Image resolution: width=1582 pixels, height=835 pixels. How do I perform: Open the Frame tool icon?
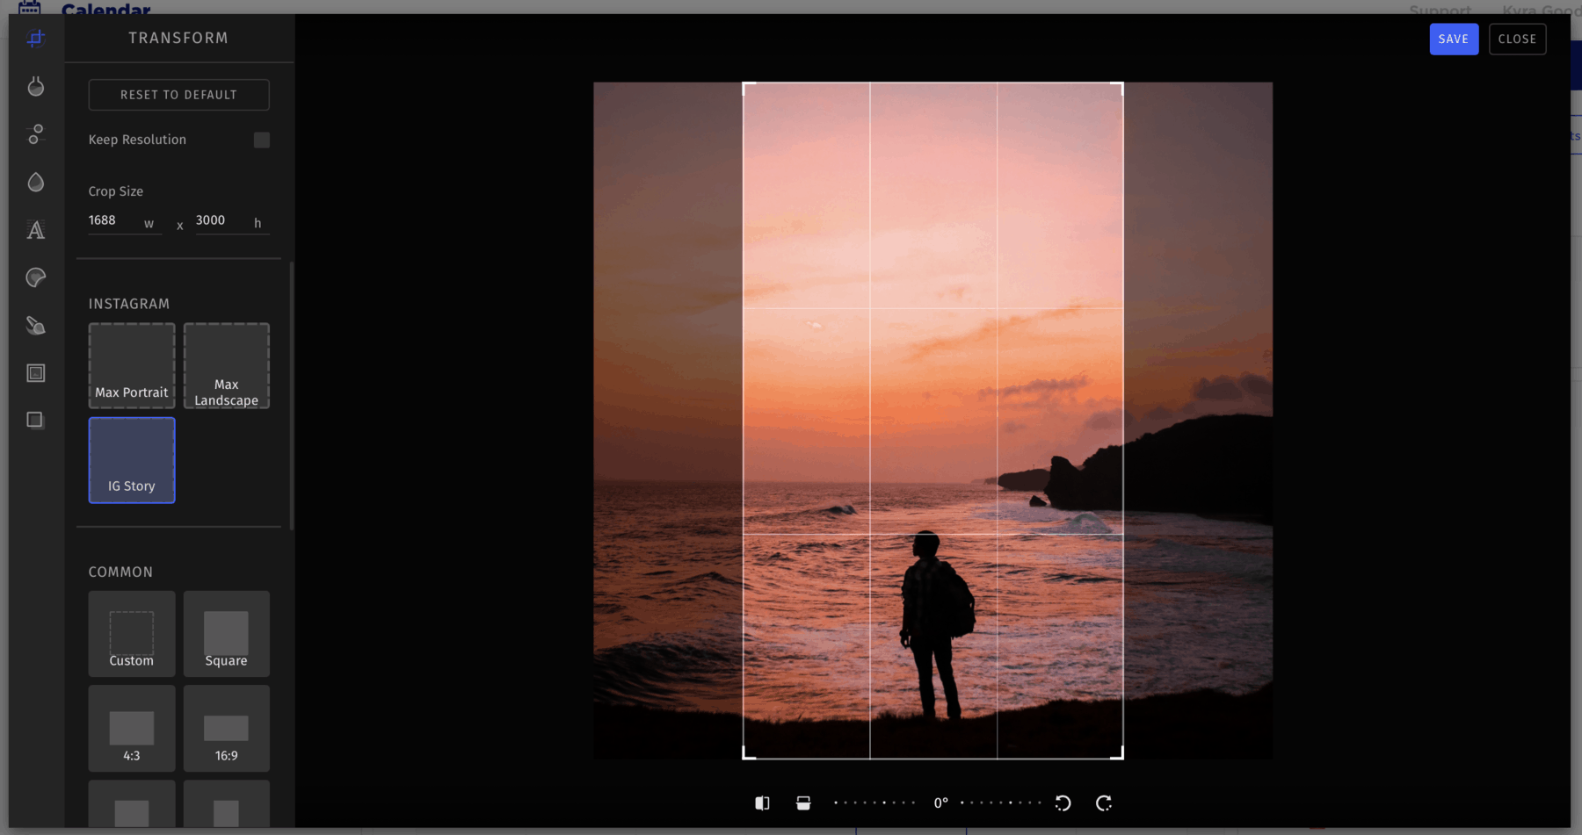tap(36, 373)
